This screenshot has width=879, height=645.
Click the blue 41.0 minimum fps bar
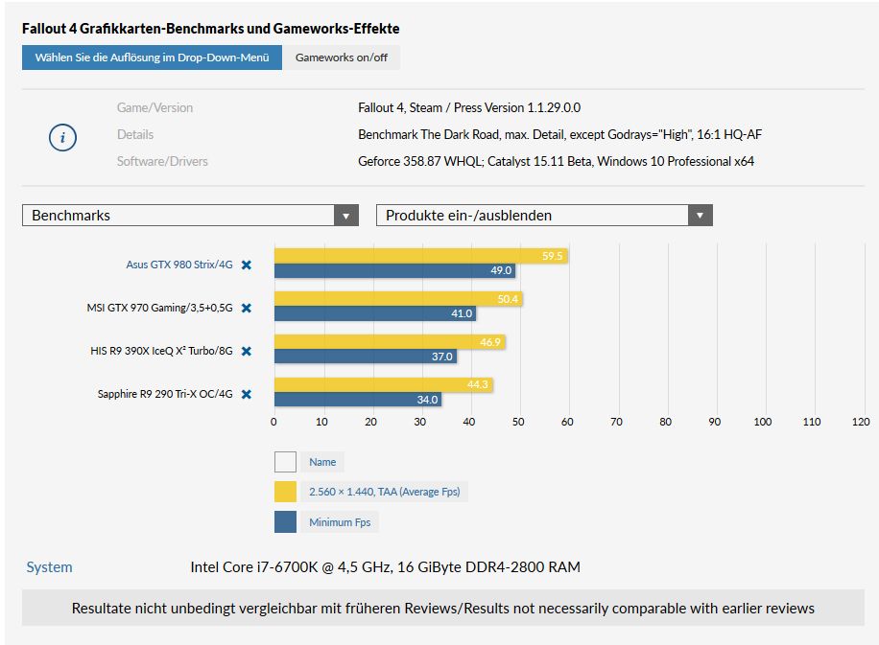375,313
